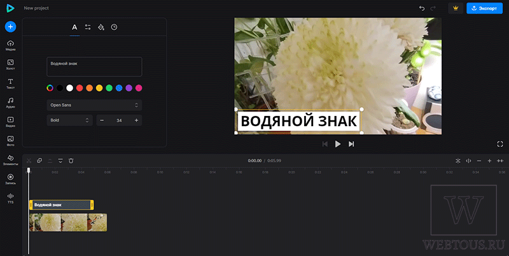Move the selected layer down

coord(60,160)
